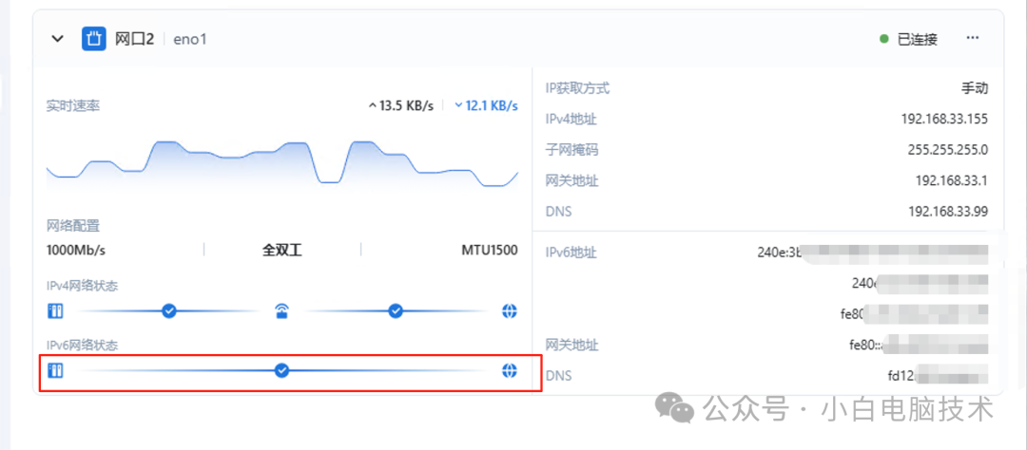Click the 已连接 status text
The image size is (1027, 450).
pyautogui.click(x=917, y=39)
